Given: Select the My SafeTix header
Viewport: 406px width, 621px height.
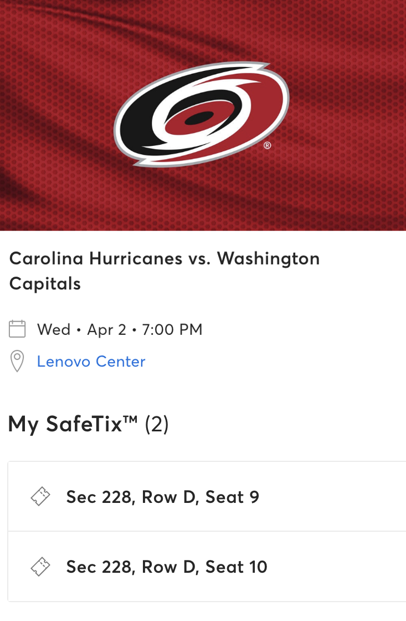Looking at the screenshot, I should (x=88, y=424).
